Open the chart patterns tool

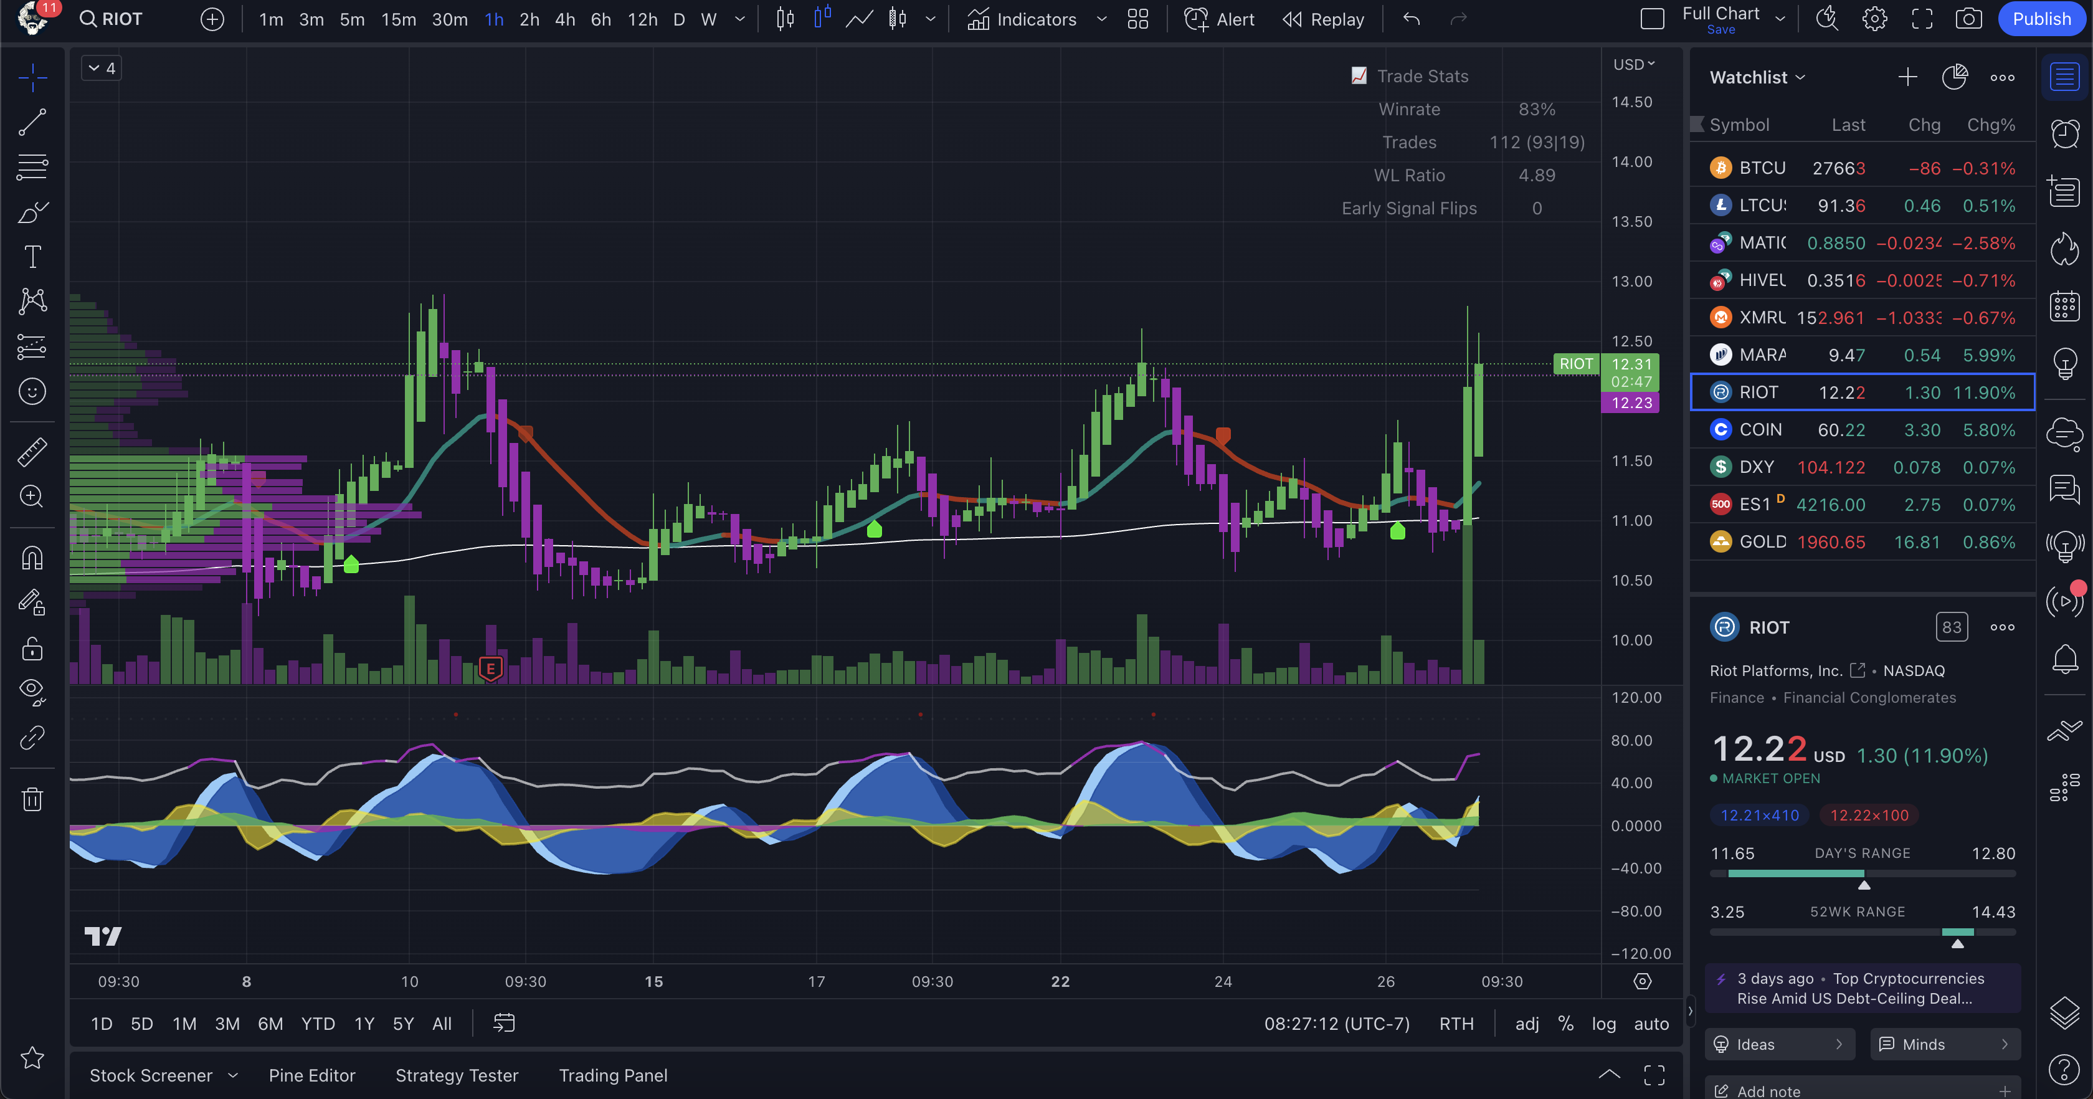click(x=32, y=302)
